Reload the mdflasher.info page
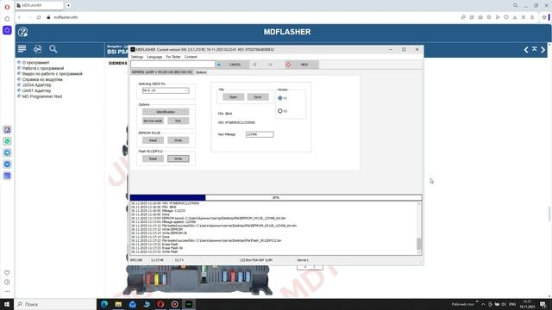Viewport: 552px width, 310px height. pyautogui.click(x=39, y=17)
